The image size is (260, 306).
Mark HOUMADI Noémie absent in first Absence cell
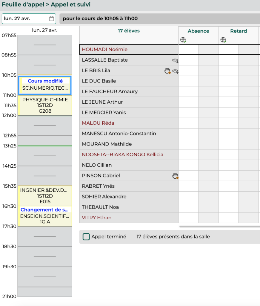188,50
